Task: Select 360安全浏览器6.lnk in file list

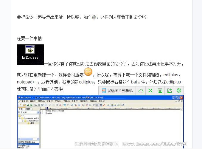Action: coord(27,142)
